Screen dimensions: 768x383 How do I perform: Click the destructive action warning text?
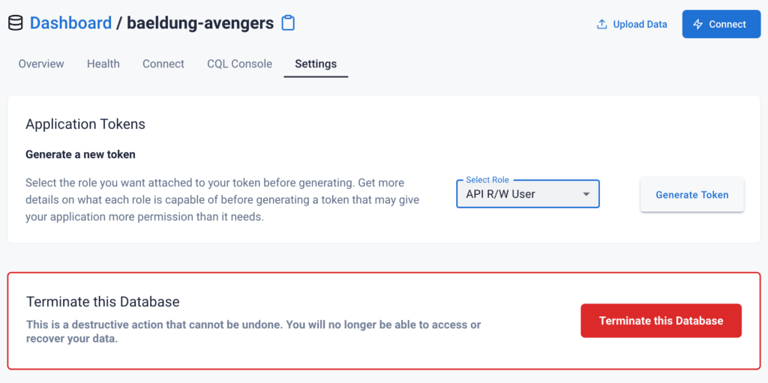click(x=253, y=331)
